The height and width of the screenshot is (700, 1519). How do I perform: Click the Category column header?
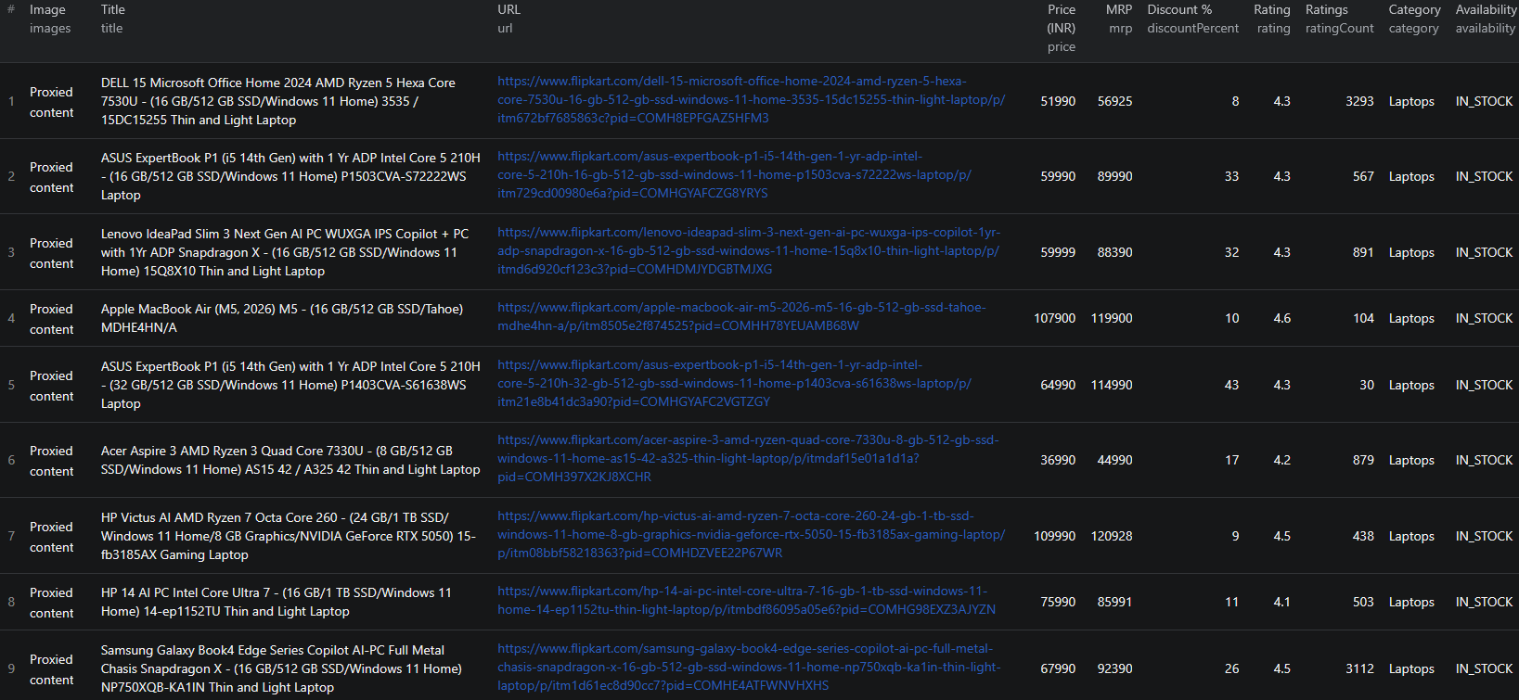(x=1414, y=19)
